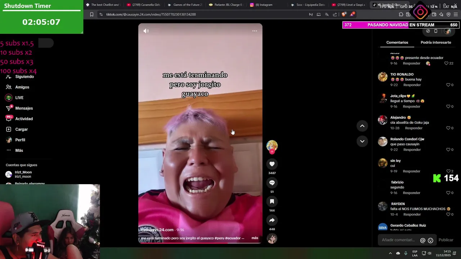
Task: Switch to the Comentarios tab
Action: point(397,42)
